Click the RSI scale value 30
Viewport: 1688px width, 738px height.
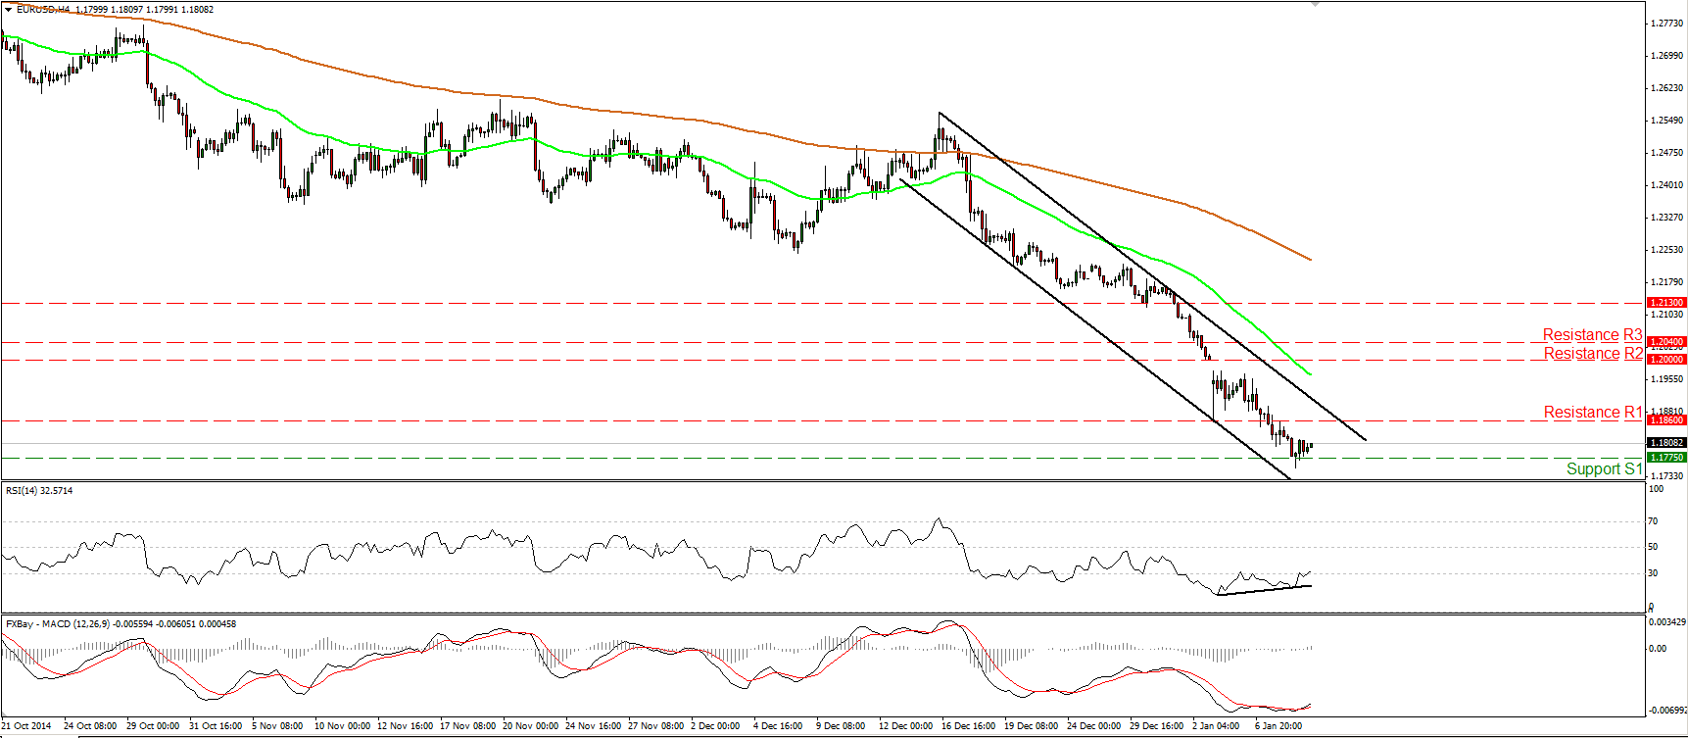1654,573
